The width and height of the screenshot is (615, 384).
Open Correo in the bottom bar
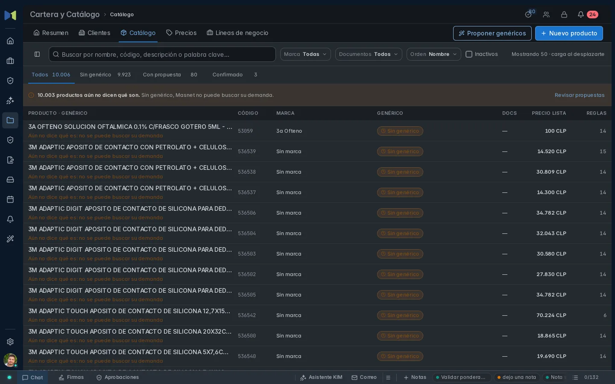(364, 378)
